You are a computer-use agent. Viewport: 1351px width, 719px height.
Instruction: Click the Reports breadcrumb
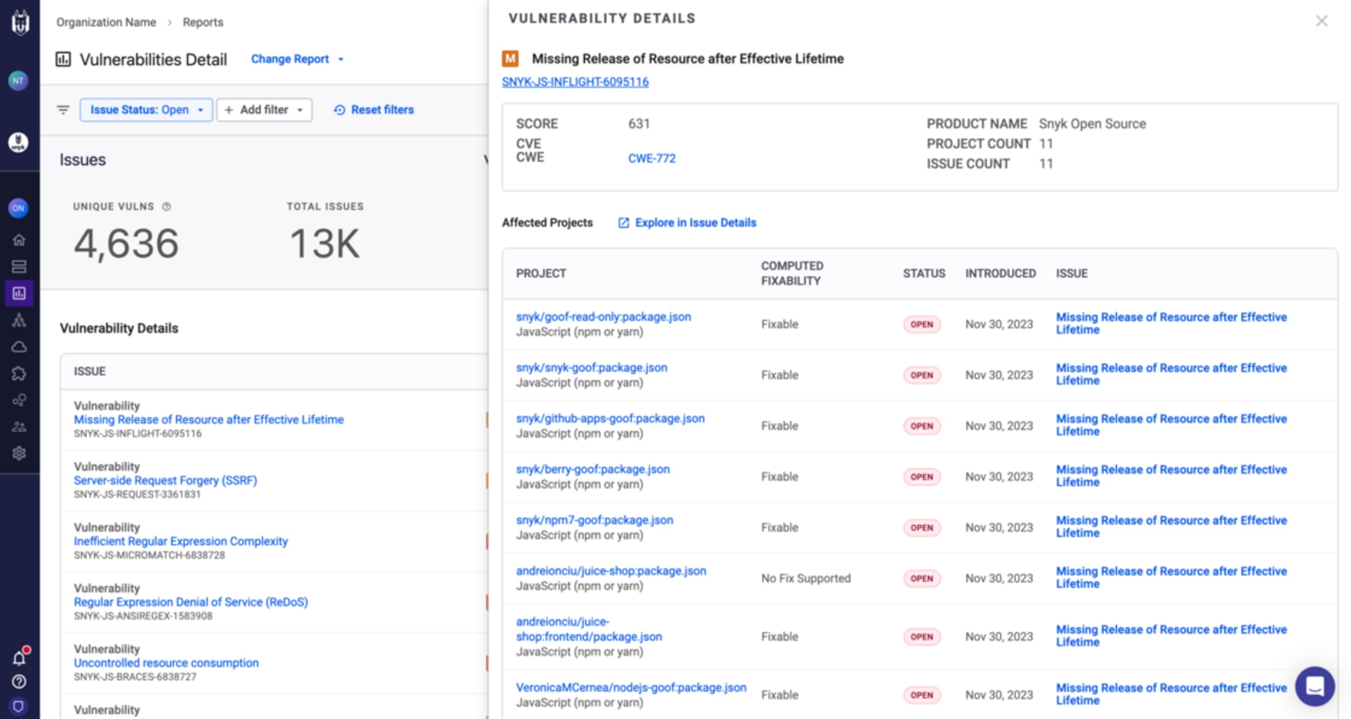(203, 22)
